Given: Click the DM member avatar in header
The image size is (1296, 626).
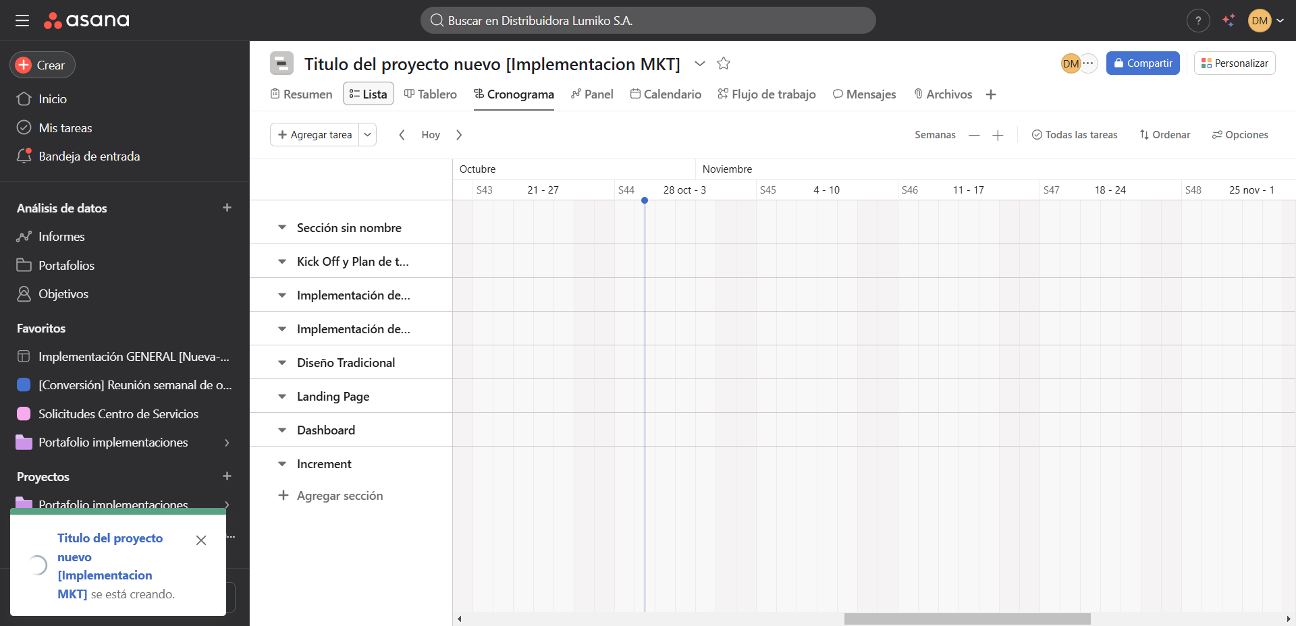Looking at the screenshot, I should (1071, 63).
